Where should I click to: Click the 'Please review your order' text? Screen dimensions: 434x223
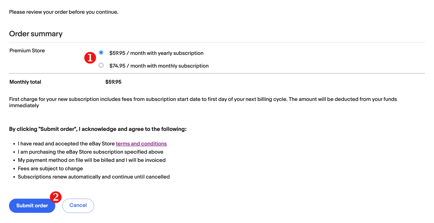(x=64, y=12)
